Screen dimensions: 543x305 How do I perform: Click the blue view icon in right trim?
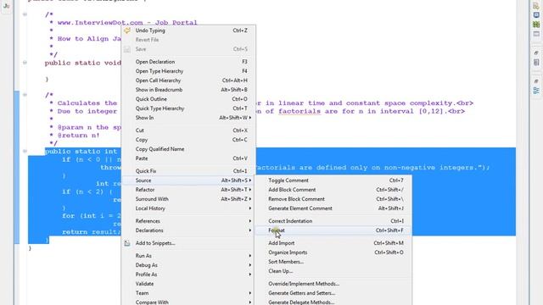[536, 15]
